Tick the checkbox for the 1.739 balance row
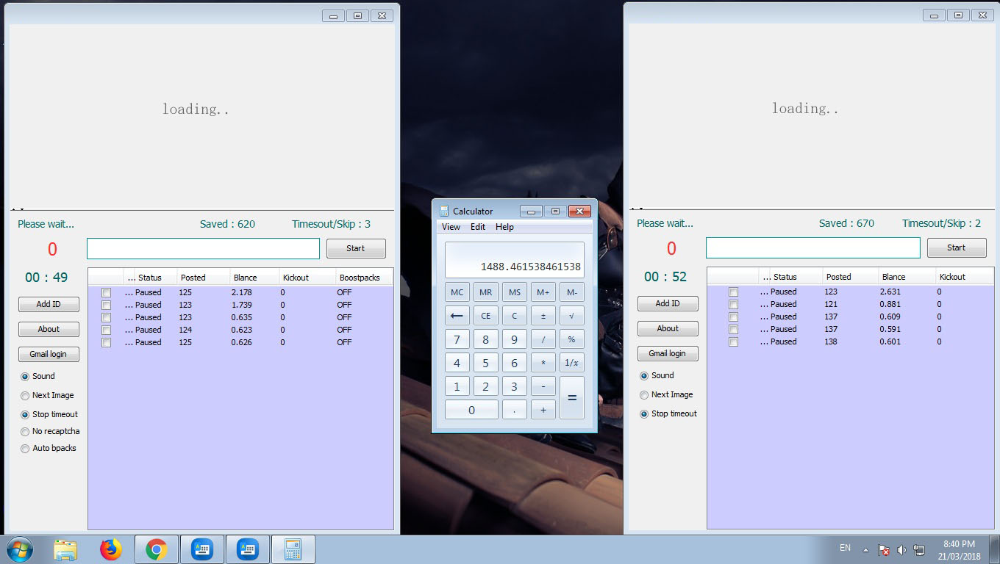1000x564 pixels. click(x=107, y=305)
